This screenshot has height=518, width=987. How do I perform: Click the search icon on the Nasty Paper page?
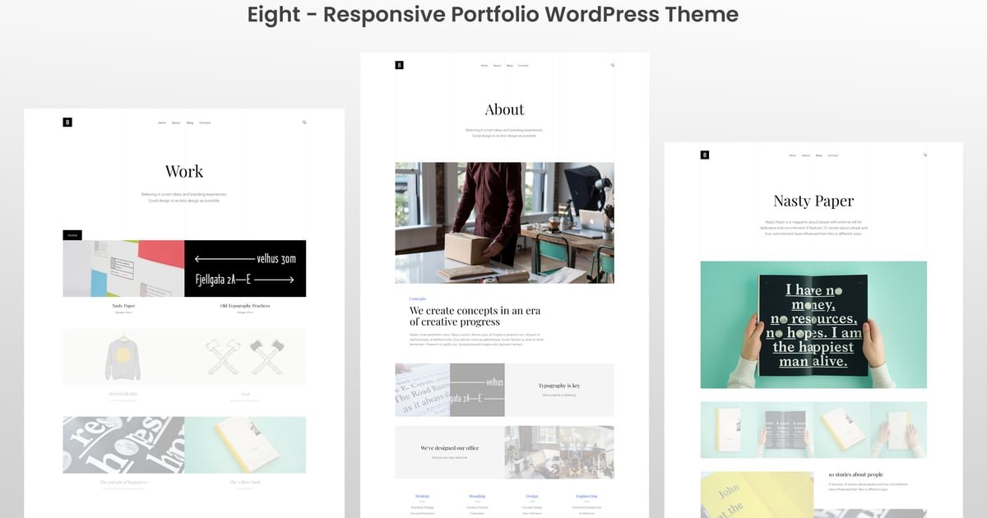point(924,155)
